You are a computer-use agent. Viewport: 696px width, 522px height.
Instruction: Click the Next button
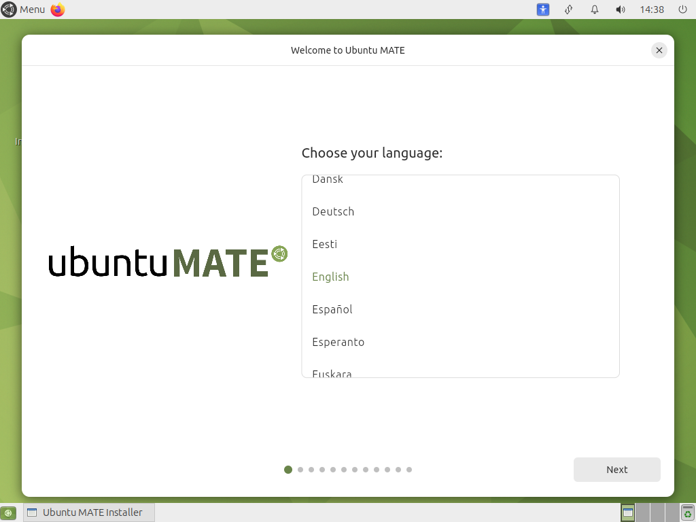(x=617, y=470)
